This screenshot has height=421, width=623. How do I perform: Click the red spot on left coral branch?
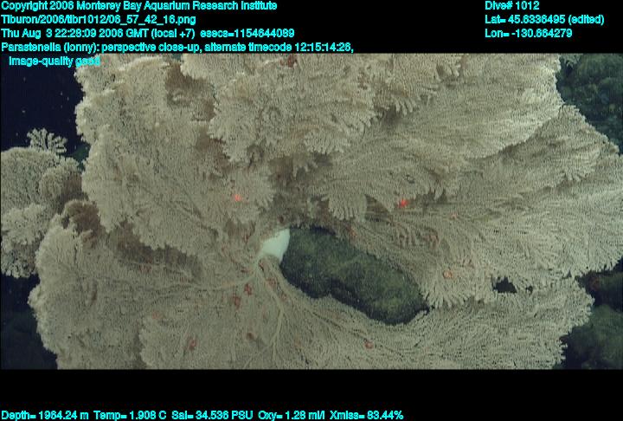tap(237, 198)
